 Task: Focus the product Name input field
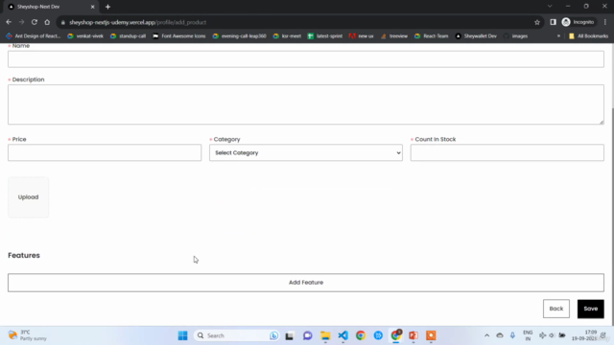click(306, 59)
